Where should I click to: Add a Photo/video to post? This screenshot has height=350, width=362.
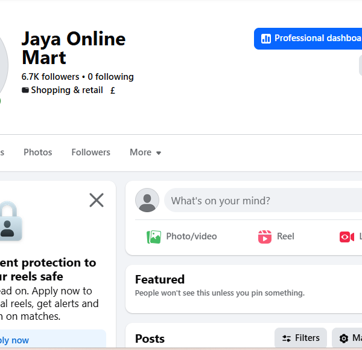coord(182,236)
